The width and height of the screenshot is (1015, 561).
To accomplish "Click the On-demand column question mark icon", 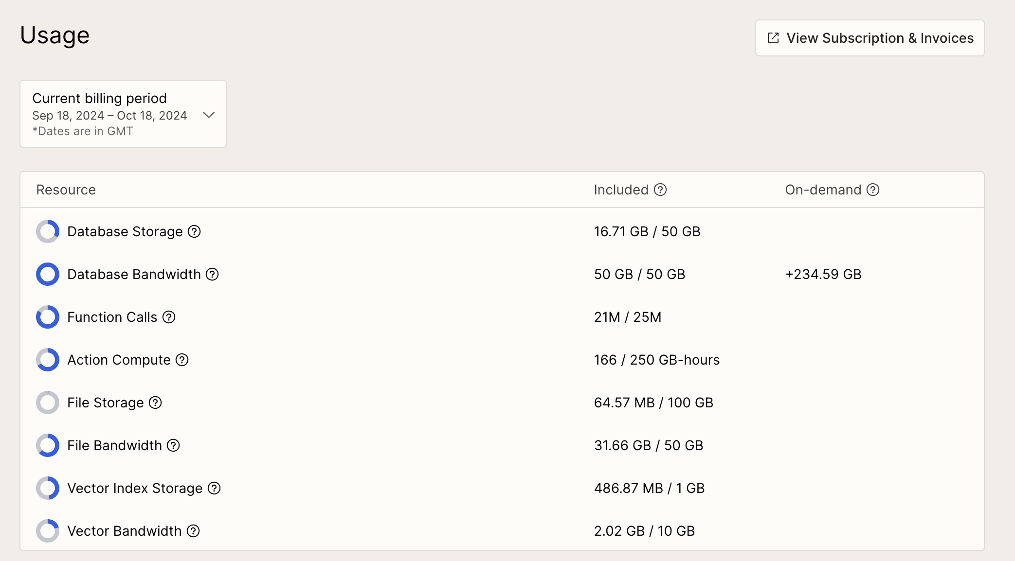I will 872,190.
